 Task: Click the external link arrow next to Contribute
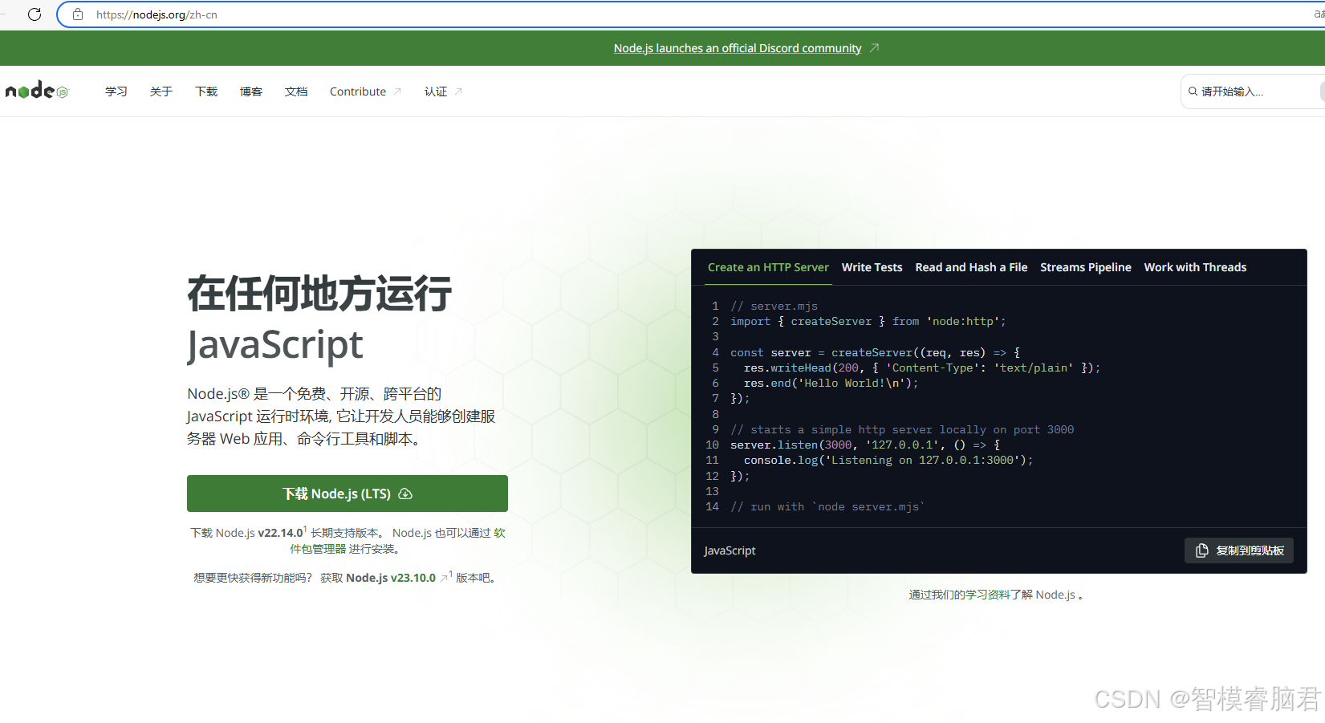point(397,91)
